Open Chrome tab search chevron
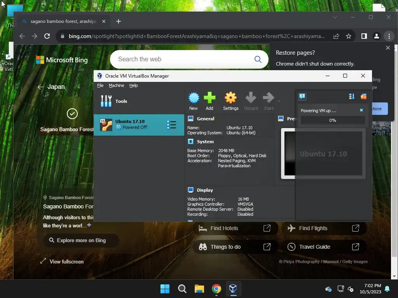The image size is (398, 298). pyautogui.click(x=335, y=17)
